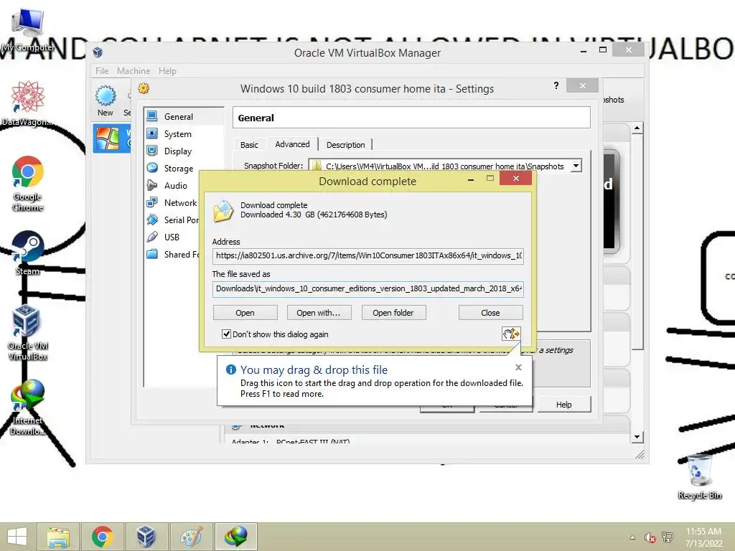Open Internet Download Manager desktop shortcut
This screenshot has height=551, width=735.
(28, 408)
